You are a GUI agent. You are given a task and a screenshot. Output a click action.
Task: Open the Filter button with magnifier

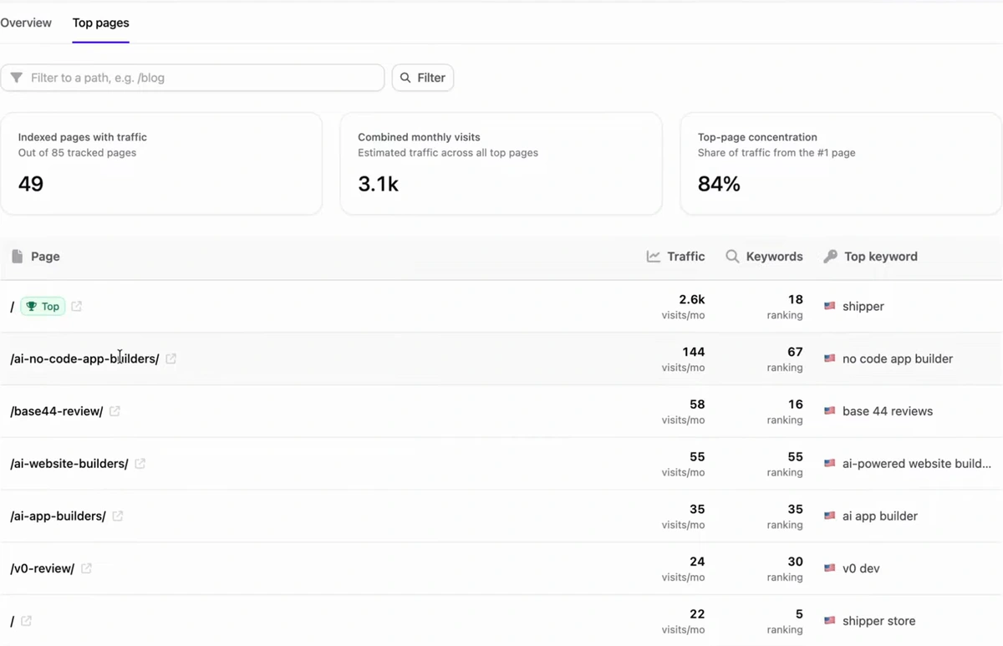[423, 78]
